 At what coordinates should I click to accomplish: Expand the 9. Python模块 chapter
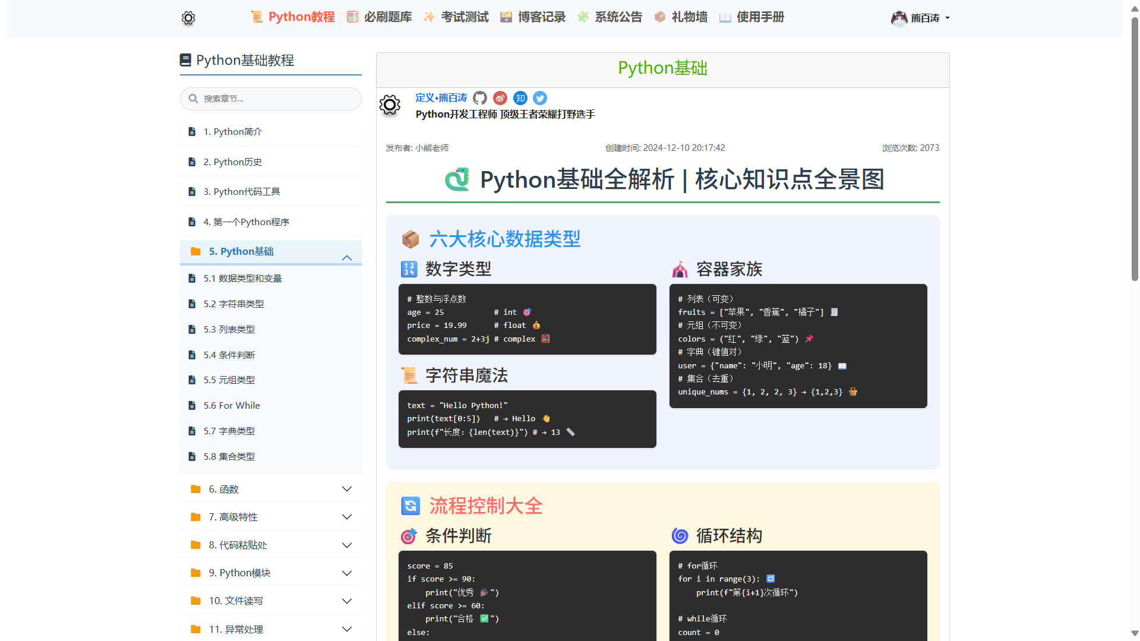coord(347,573)
